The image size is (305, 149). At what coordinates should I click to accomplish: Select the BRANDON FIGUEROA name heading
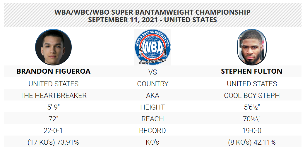click(x=53, y=71)
